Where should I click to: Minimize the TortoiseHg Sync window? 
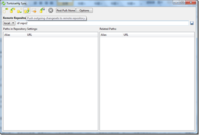point(176,3)
